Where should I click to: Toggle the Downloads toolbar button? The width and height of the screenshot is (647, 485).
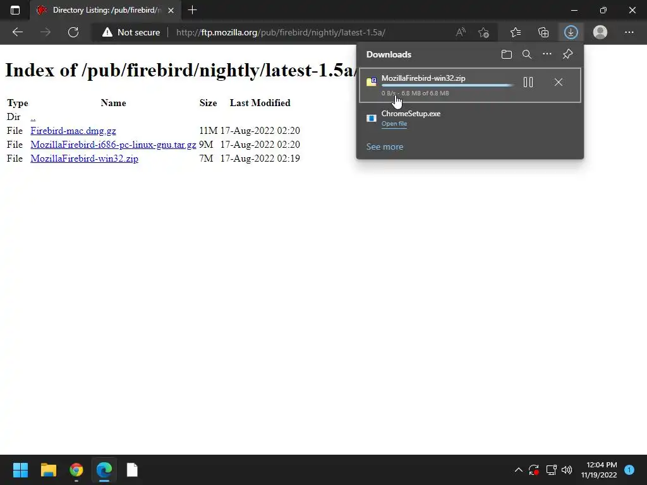[x=571, y=32]
